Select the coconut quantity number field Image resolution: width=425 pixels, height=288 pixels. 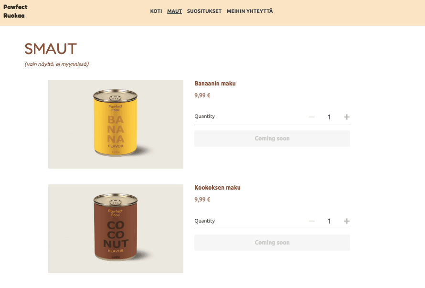[x=329, y=221]
